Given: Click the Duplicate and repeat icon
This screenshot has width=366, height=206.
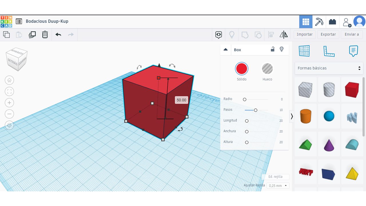Looking at the screenshot, I should 32,35.
